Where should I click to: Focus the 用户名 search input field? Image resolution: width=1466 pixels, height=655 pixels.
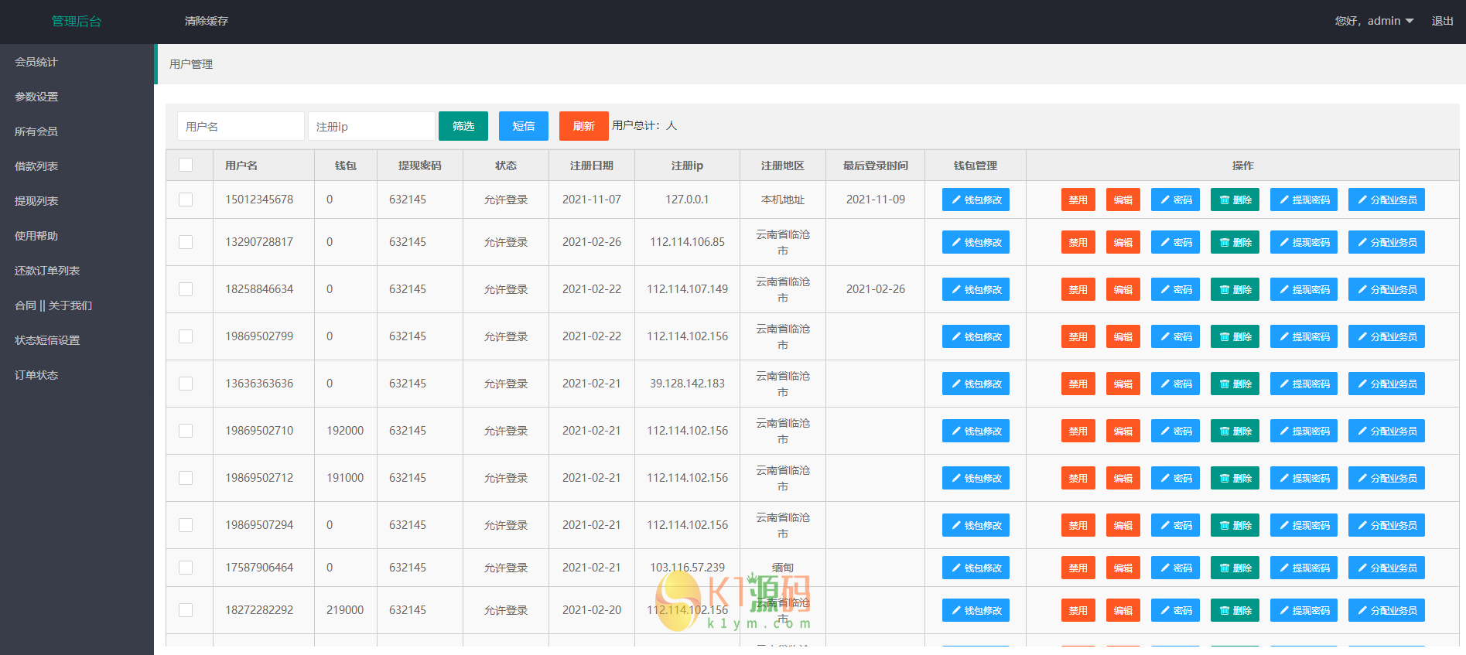(241, 126)
